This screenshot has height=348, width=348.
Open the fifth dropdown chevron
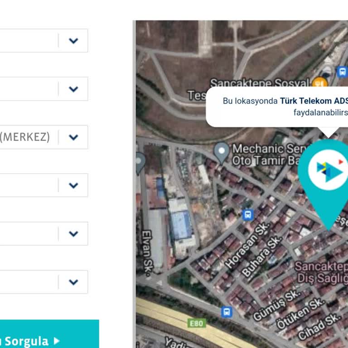(73, 233)
